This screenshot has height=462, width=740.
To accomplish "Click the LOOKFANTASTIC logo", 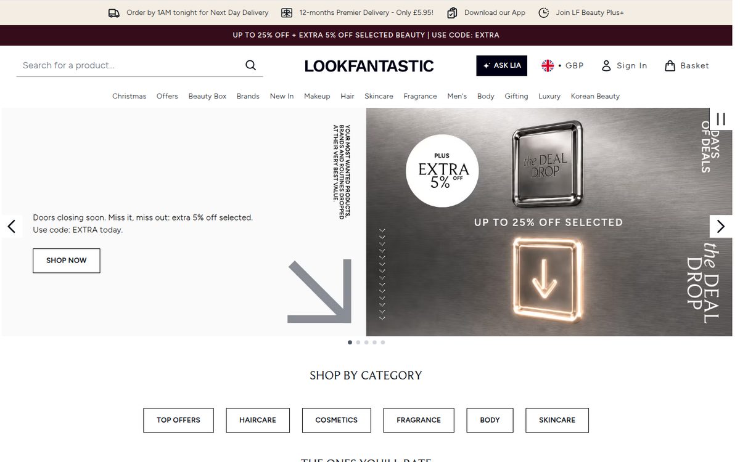I will click(x=369, y=66).
